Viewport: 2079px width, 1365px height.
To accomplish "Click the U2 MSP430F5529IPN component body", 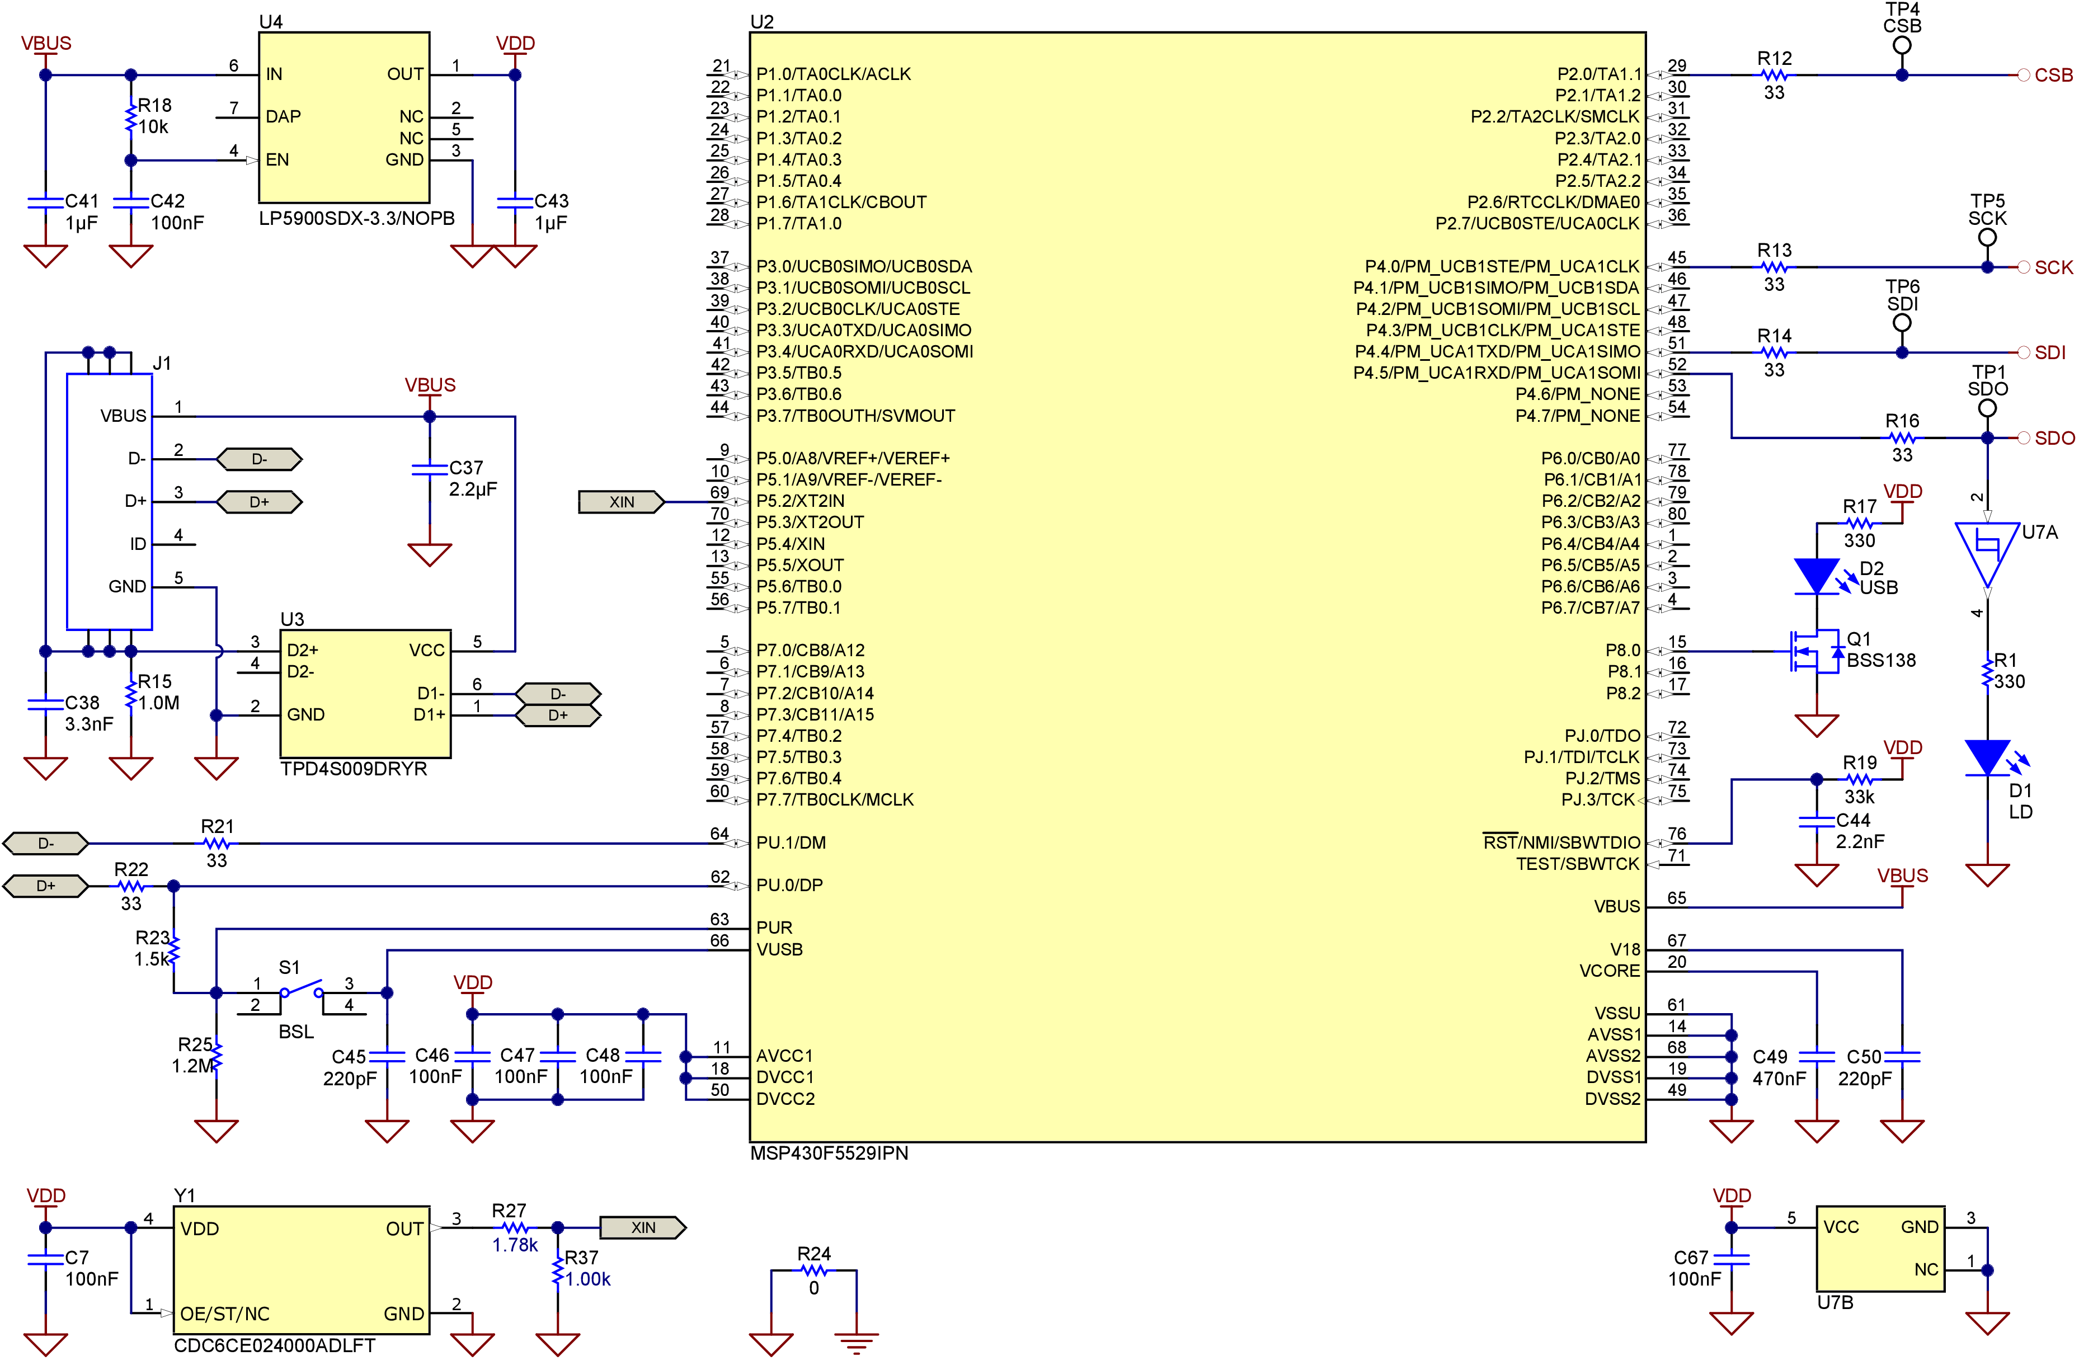I will [x=1197, y=585].
